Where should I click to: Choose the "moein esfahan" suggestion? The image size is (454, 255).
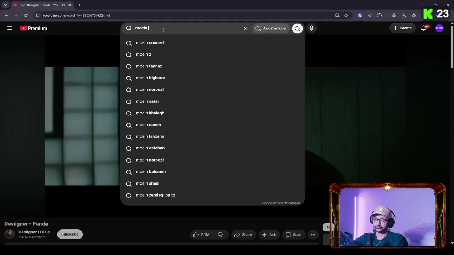(212, 148)
